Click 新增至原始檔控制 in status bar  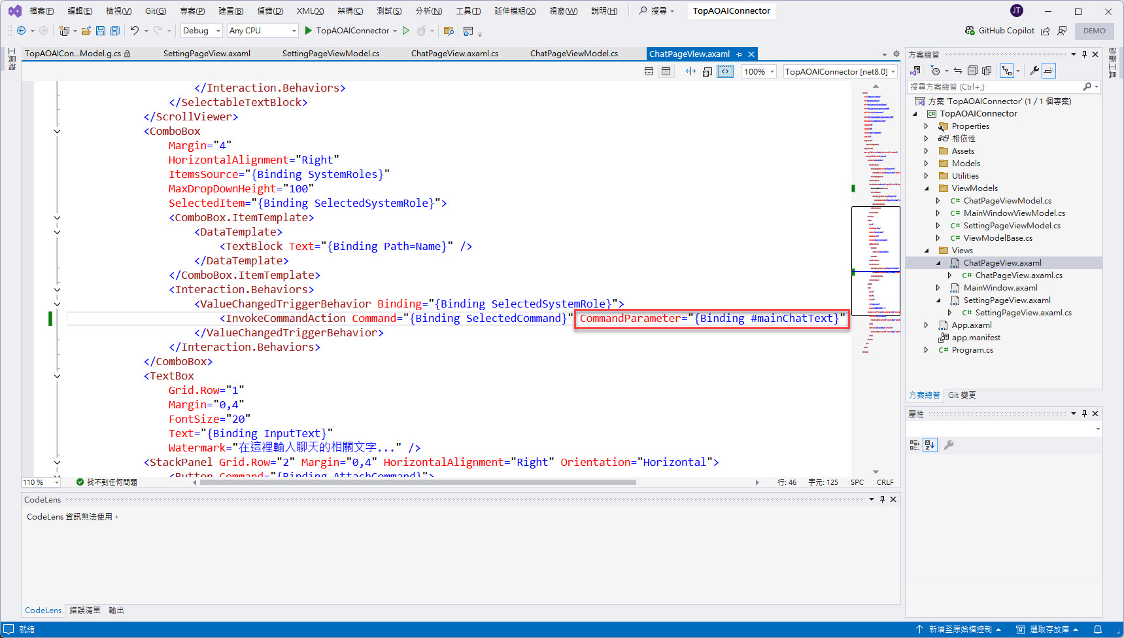[x=959, y=629]
